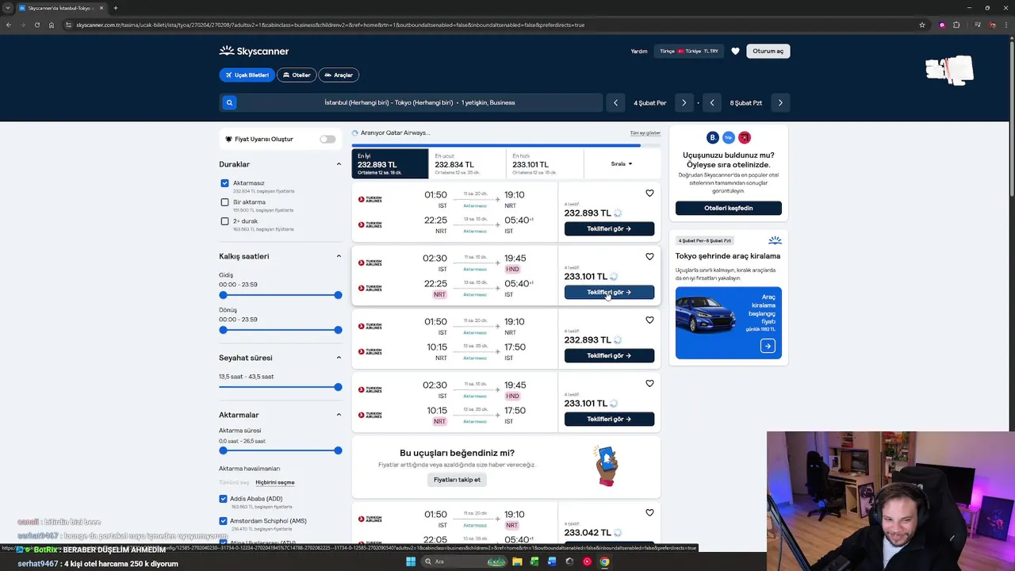Click the Windows taskbar search box

coord(462,561)
